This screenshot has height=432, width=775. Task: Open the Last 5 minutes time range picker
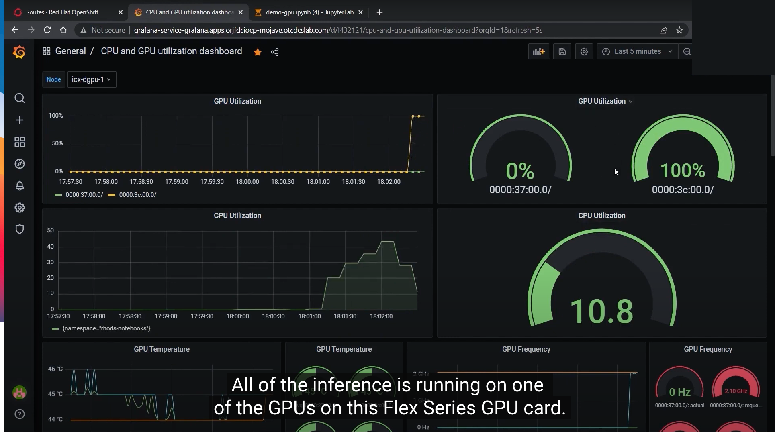637,51
